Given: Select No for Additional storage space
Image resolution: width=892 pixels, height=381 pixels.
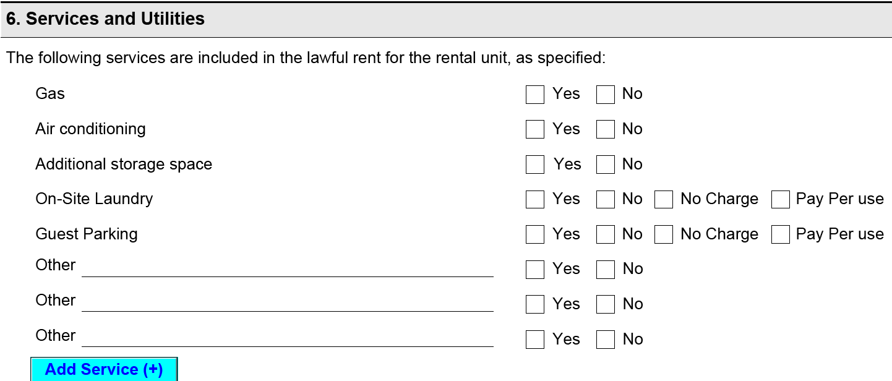Looking at the screenshot, I should pyautogui.click(x=605, y=165).
